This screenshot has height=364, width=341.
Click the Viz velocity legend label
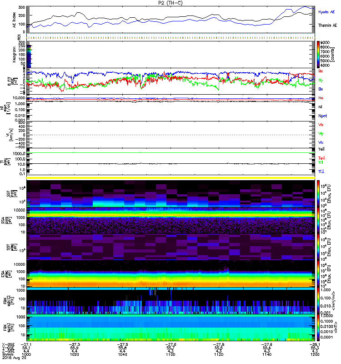click(321, 124)
